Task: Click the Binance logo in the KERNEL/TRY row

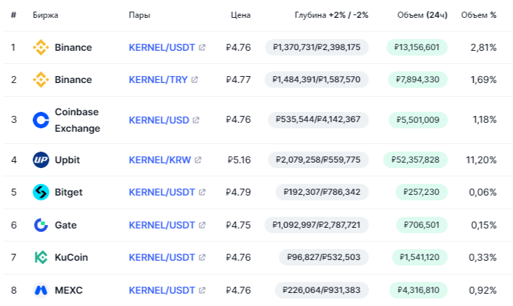Action: pos(41,80)
